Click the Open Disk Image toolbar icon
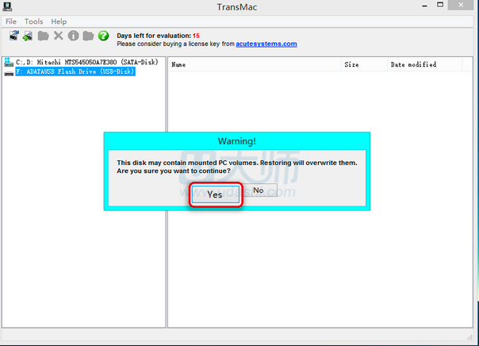This screenshot has height=346, width=479. tap(14, 37)
